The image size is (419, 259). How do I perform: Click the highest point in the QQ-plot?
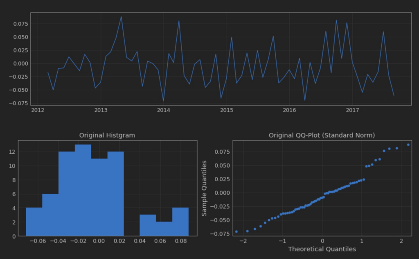click(x=408, y=145)
